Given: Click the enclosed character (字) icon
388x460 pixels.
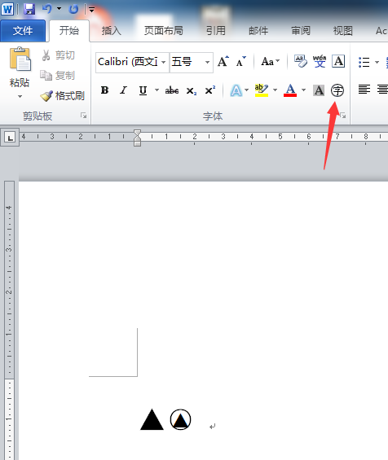Looking at the screenshot, I should (337, 90).
